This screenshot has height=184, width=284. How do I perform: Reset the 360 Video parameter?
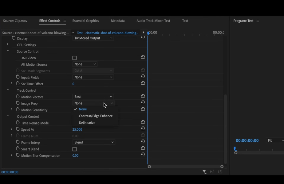[143, 57]
